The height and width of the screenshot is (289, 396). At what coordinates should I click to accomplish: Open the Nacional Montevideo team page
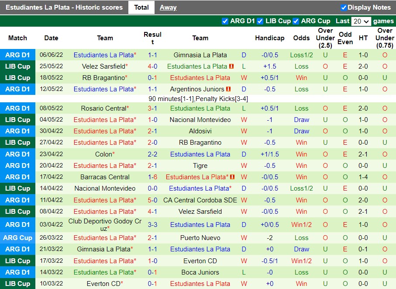click(200, 119)
